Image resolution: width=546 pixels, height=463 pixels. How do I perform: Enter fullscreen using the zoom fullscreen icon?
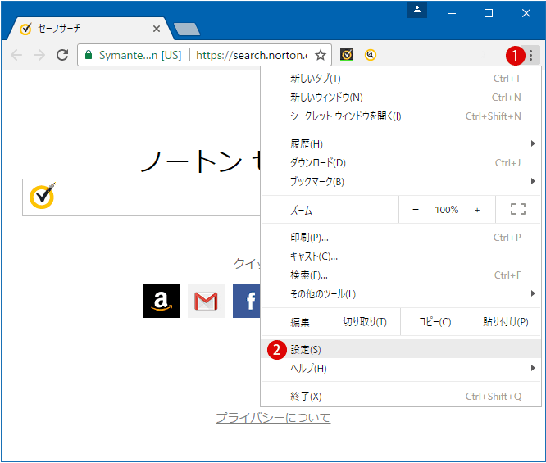tap(517, 210)
